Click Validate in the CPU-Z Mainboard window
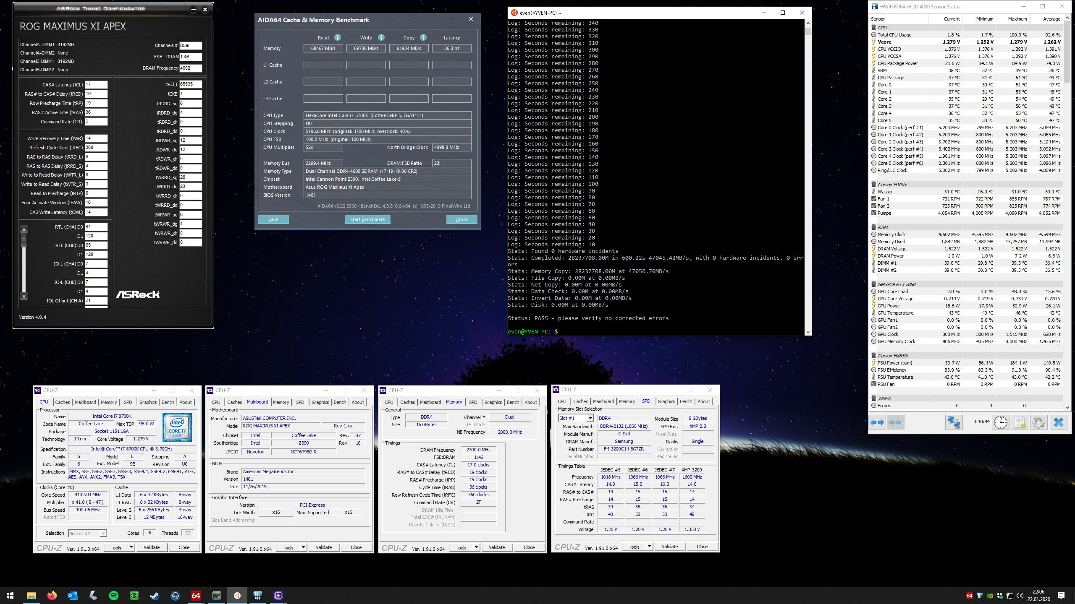Screen dimensions: 1075x604 324,547
